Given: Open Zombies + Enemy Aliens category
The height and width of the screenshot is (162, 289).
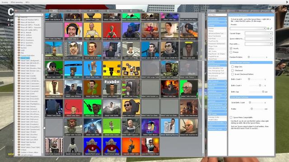Looking at the screenshot, I should [29, 153].
